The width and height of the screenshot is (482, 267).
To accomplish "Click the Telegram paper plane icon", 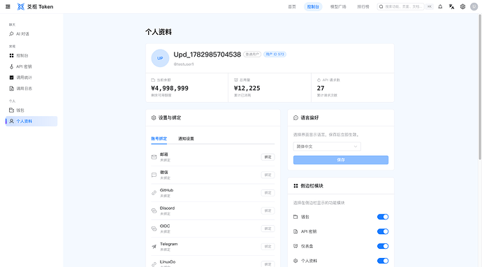I will point(154,247).
